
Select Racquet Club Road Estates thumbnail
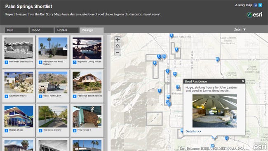53,48
